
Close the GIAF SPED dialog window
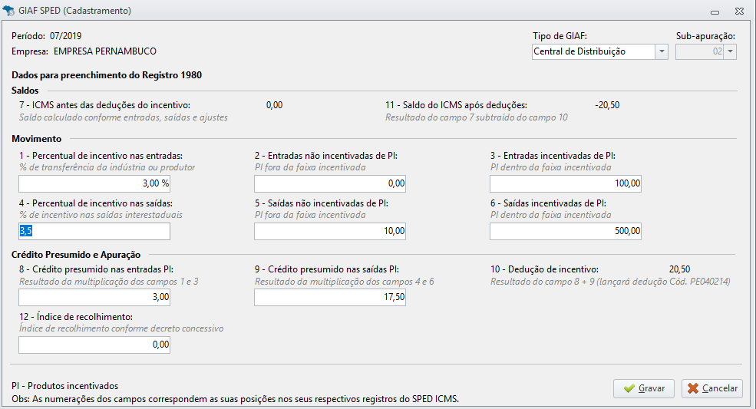[x=739, y=11]
